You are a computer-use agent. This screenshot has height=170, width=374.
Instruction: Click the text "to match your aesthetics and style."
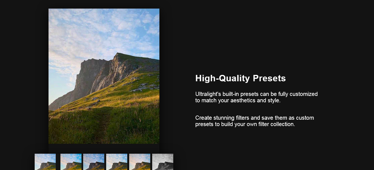click(238, 100)
